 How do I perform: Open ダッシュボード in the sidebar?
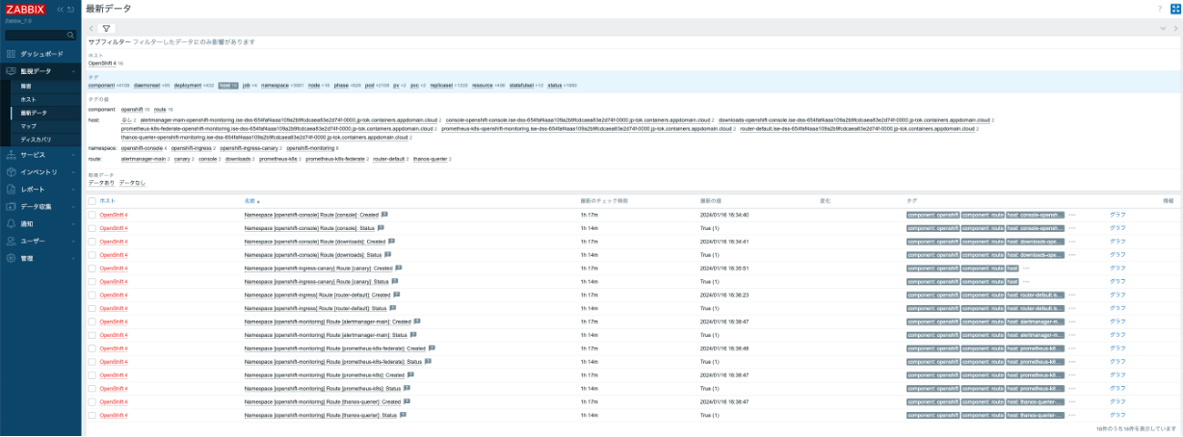pos(40,54)
